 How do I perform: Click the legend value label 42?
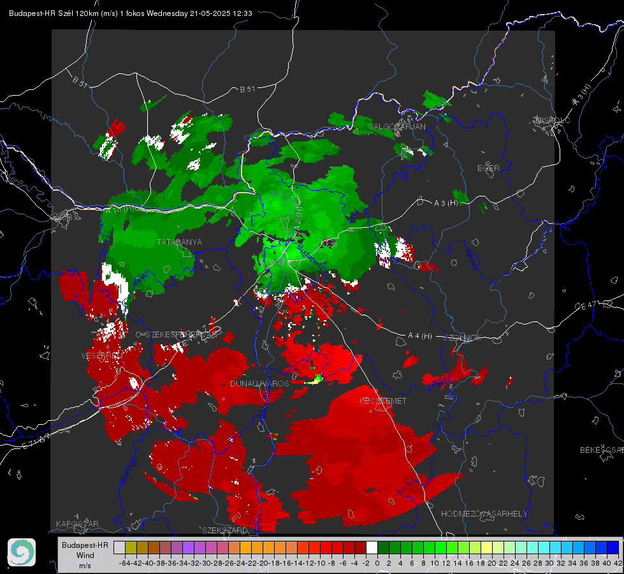click(618, 563)
